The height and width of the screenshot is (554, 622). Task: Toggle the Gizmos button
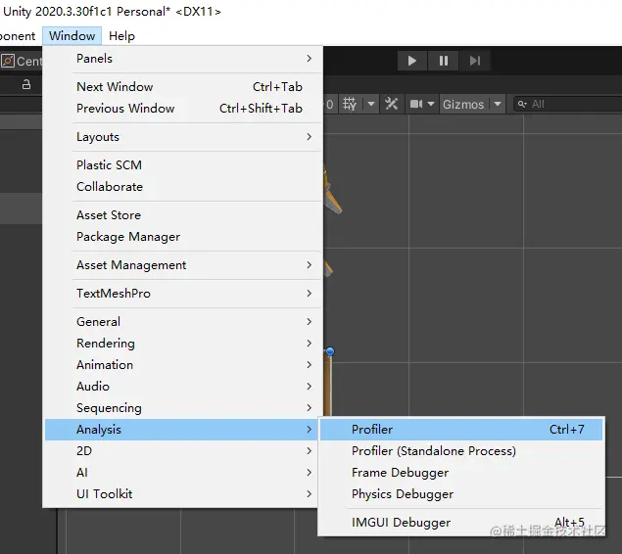pyautogui.click(x=463, y=104)
